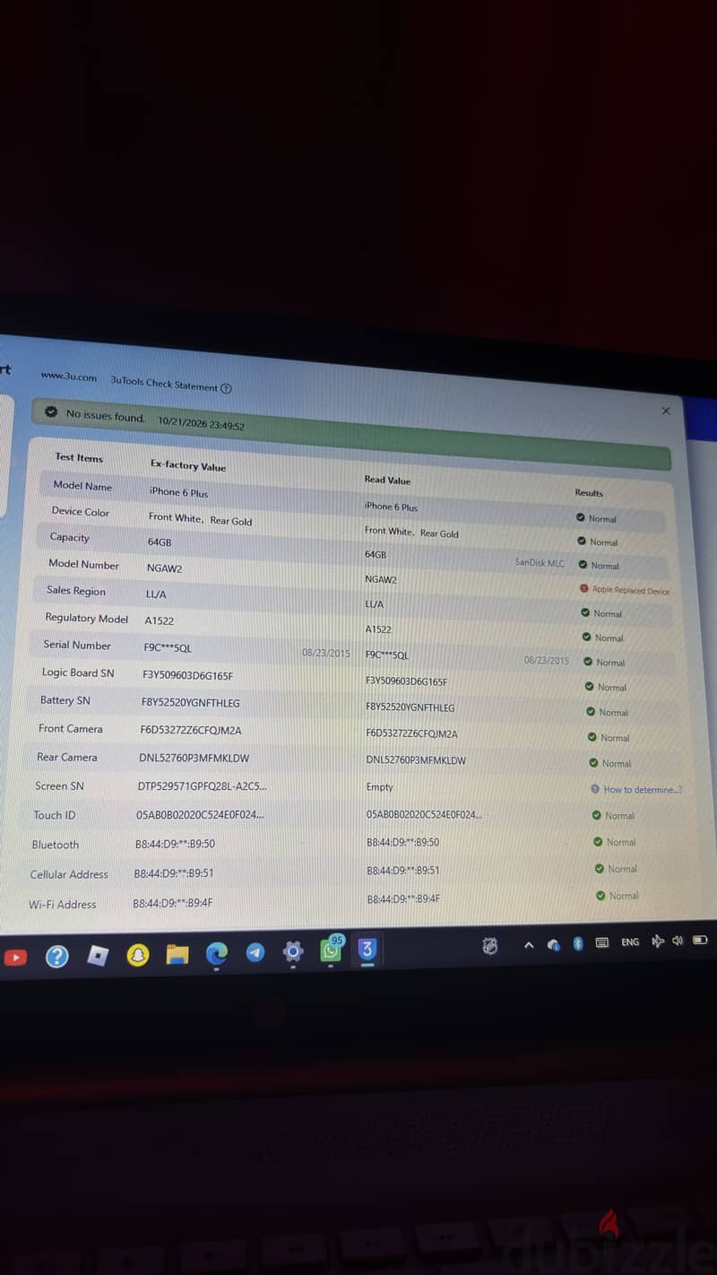Open the help icon beside 3uTools Check Statement
Screen dimensions: 717x1275
[226, 388]
